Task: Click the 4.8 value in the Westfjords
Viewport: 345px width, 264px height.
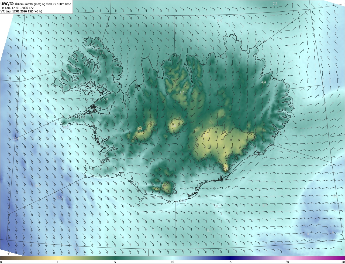Action: (x=102, y=53)
